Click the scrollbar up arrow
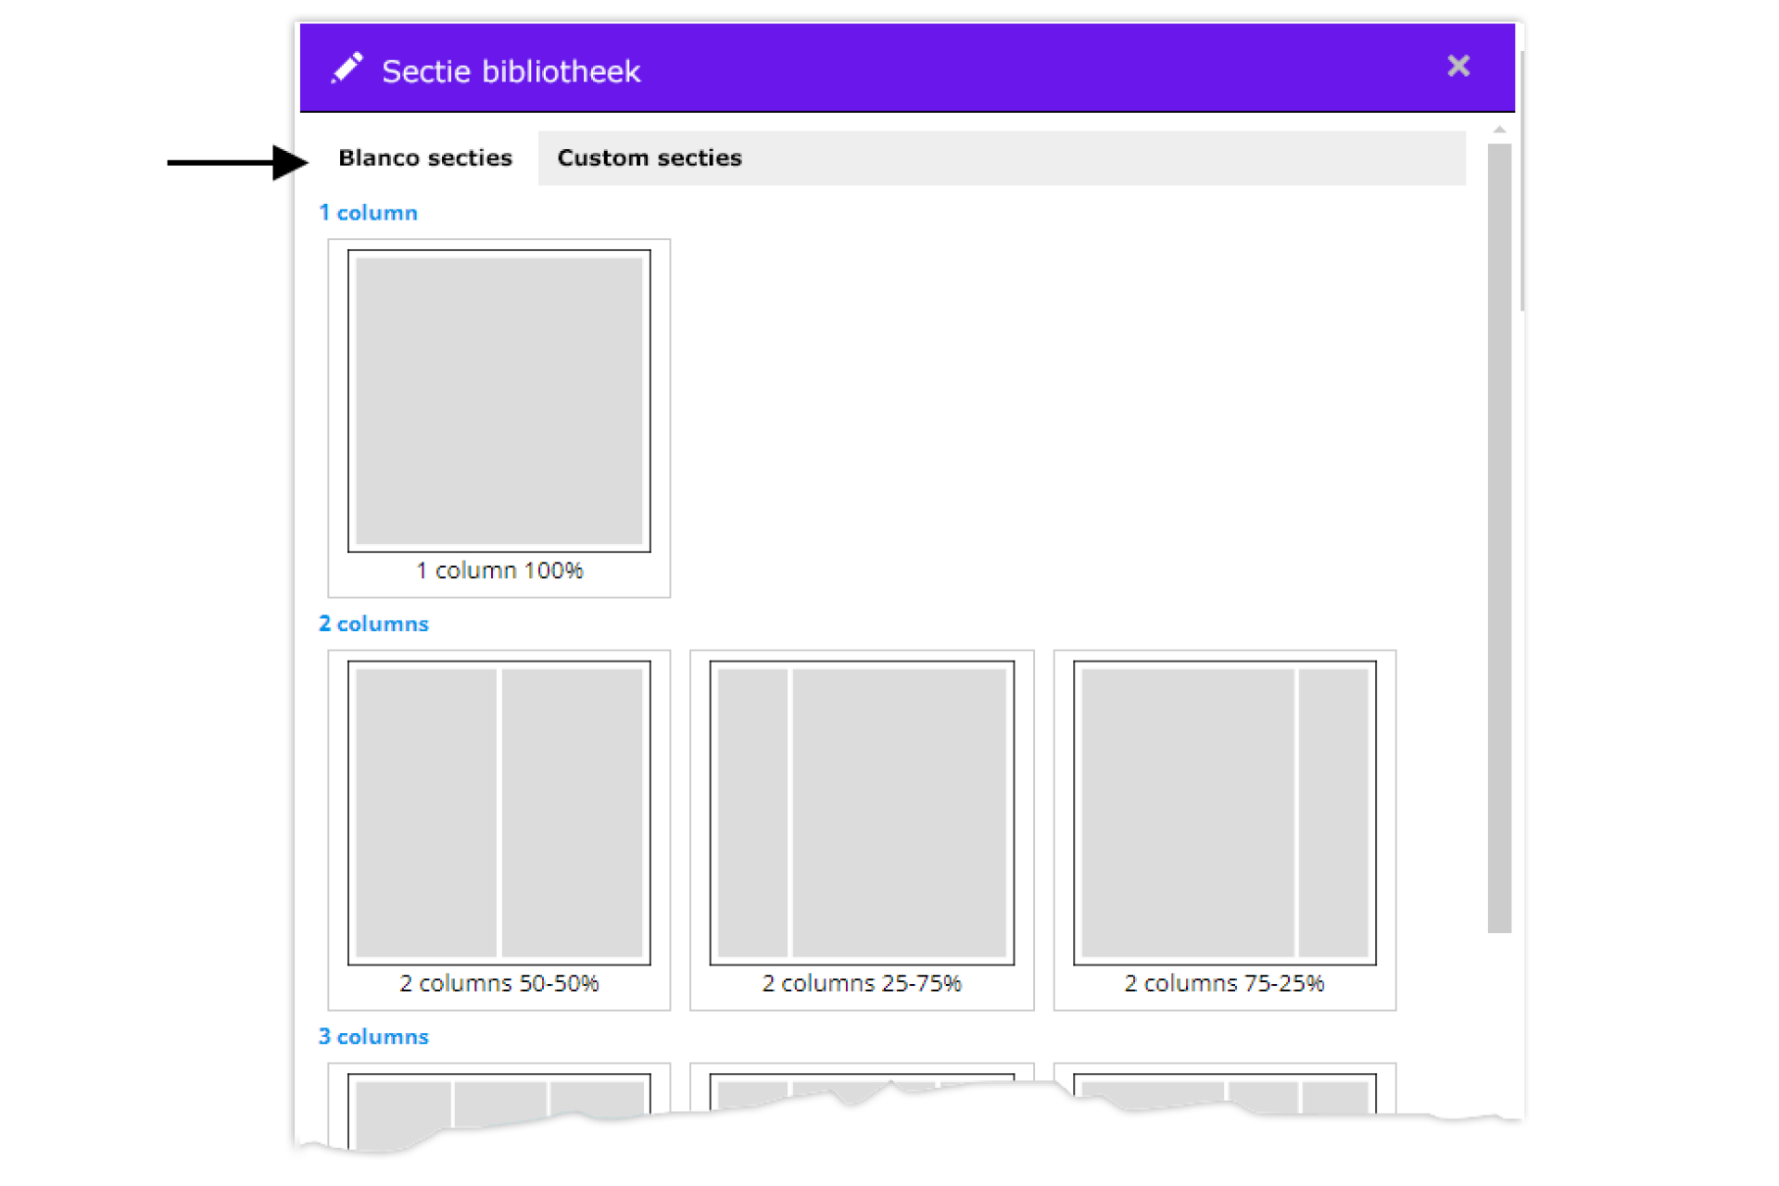The width and height of the screenshot is (1779, 1186). tap(1499, 131)
